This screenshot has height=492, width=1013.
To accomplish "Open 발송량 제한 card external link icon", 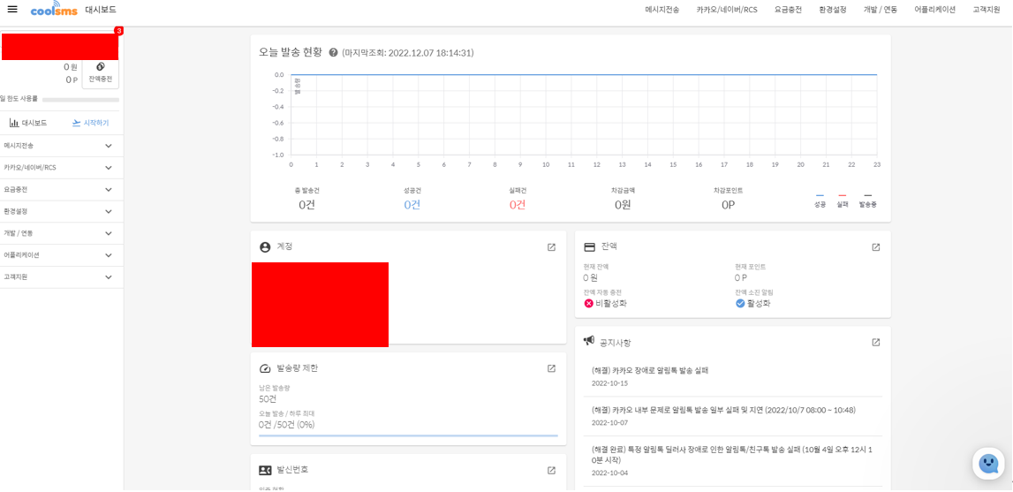I will [551, 368].
